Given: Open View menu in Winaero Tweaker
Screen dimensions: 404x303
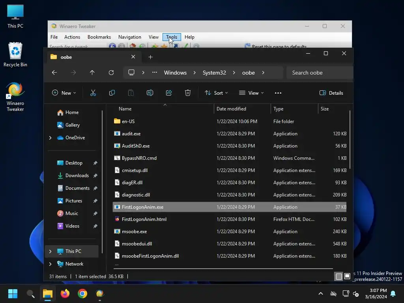Looking at the screenshot, I should [153, 37].
